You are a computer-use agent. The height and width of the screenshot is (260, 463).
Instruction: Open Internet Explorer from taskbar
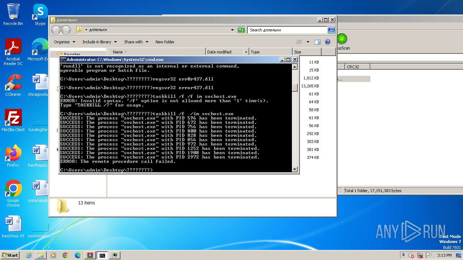29,255
